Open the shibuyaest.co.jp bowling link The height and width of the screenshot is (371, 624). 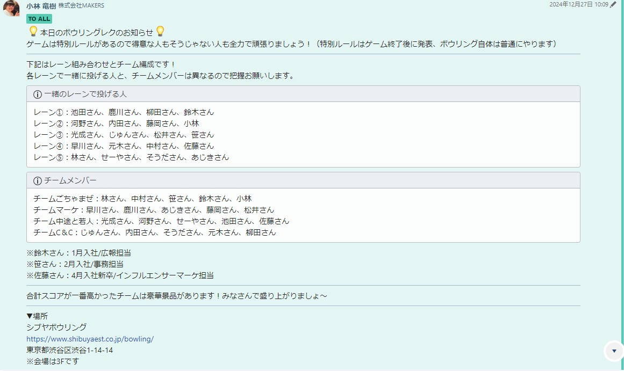point(90,339)
